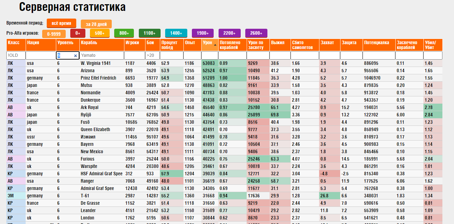Viewport: 454px width, 224px height.
Task: Select the W. Virginia 1941 ship row
Action: pyautogui.click(x=224, y=63)
